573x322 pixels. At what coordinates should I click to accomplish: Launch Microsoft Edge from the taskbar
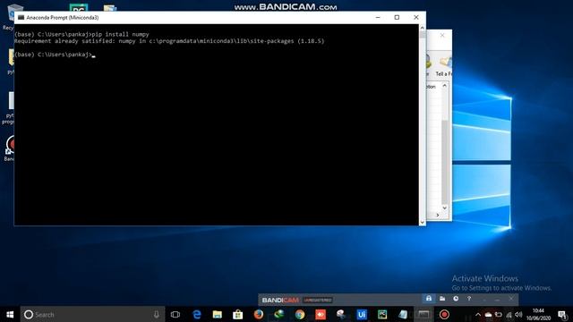197,314
